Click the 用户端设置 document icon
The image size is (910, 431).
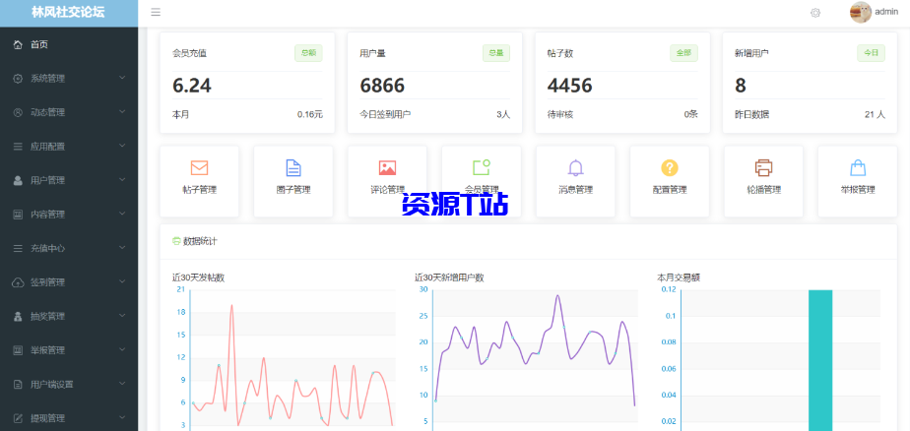(18, 384)
